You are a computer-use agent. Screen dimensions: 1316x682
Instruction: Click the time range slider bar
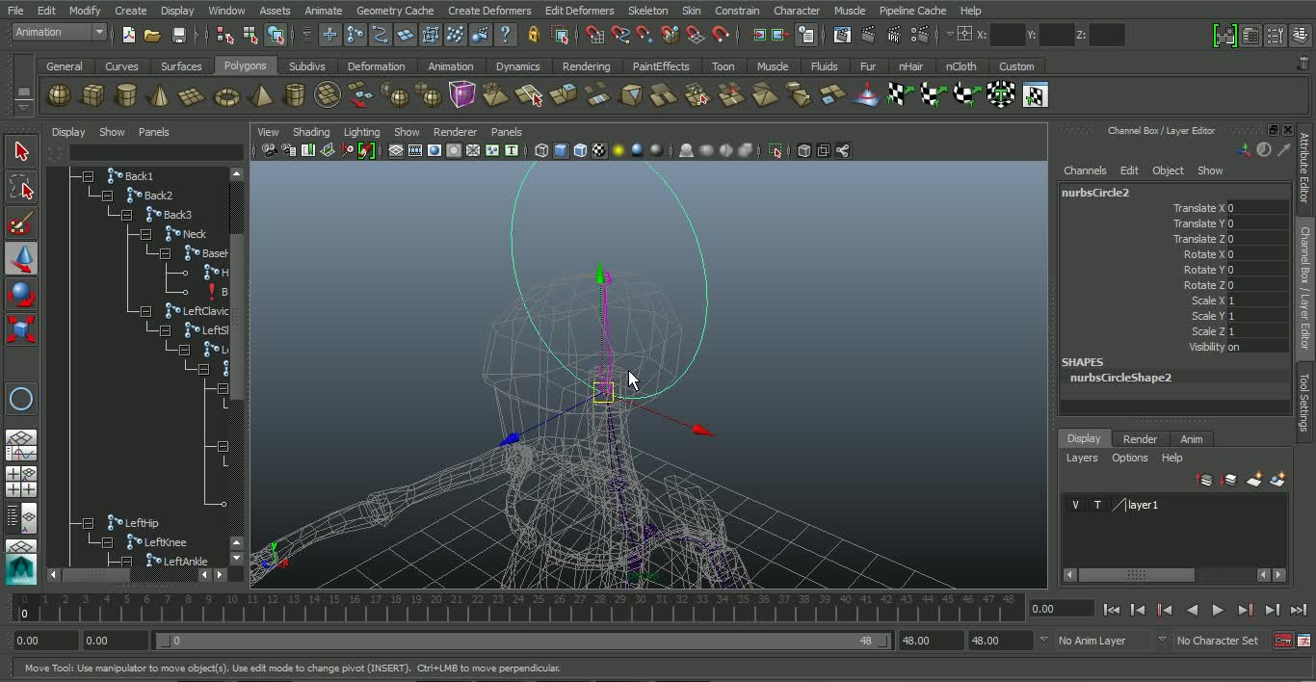[x=522, y=641]
